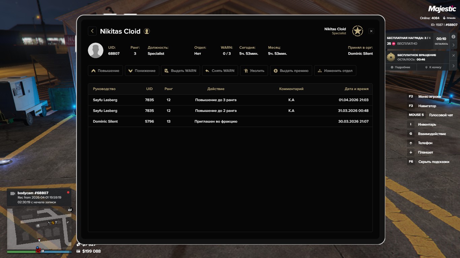Viewport: 460px width, 258px height.
Task: Dismiss the free spin notification with X
Action: coord(453,55)
